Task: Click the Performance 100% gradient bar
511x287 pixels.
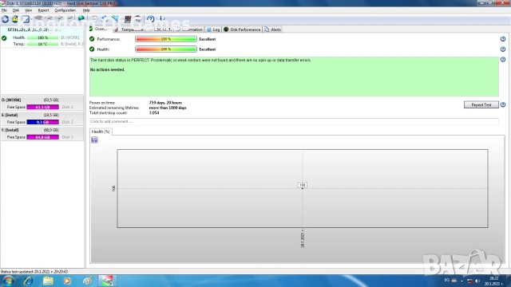Action: (166, 39)
